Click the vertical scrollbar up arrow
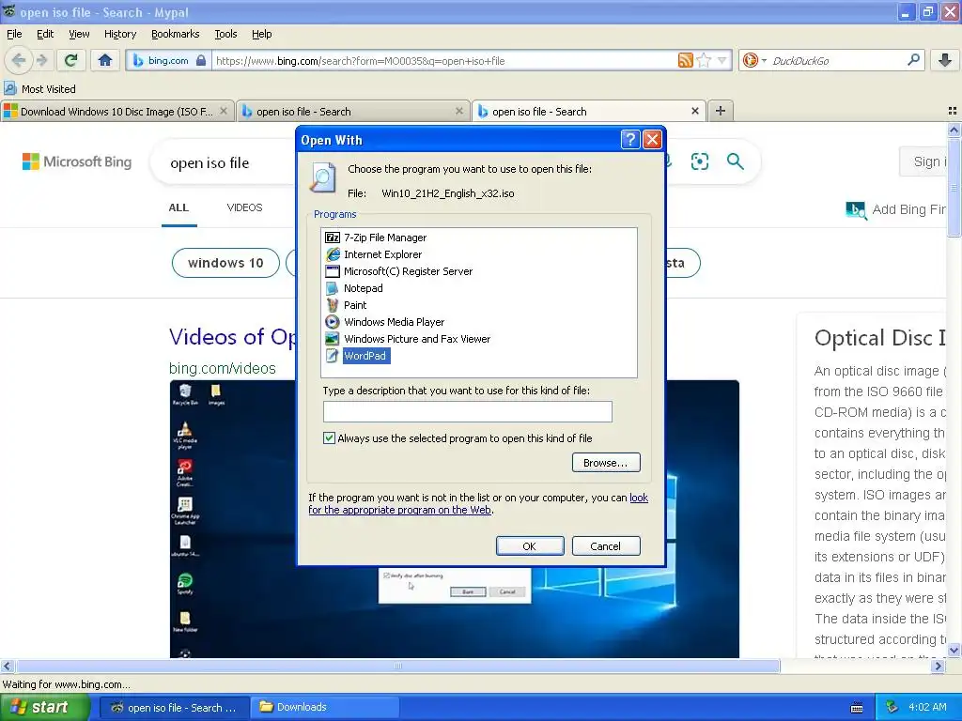The image size is (962, 721). [x=954, y=130]
